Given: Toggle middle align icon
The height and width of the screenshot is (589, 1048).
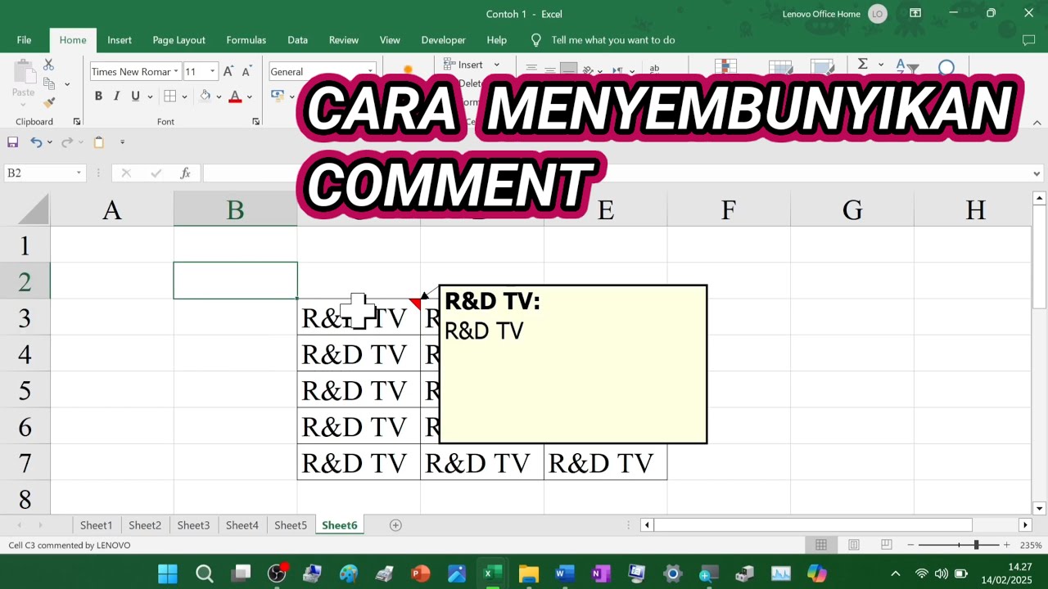Looking at the screenshot, I should [549, 70].
